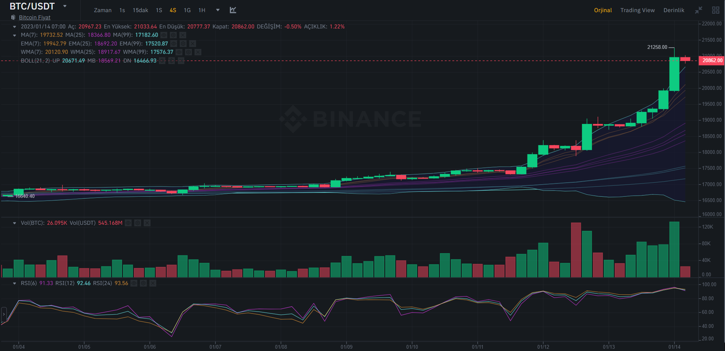Open settings for the EMA indicator
Viewport: 725px width, 351px height.
(x=183, y=44)
